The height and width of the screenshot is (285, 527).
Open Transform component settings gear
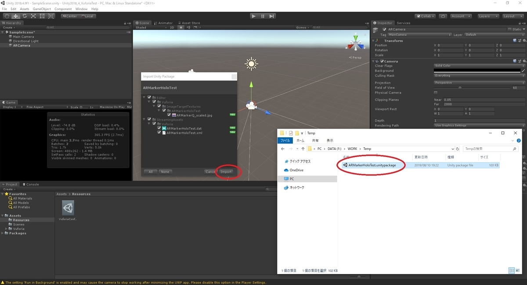(x=523, y=41)
